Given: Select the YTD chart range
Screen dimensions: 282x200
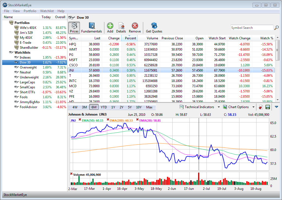Looking at the screenshot, I should [104, 107].
